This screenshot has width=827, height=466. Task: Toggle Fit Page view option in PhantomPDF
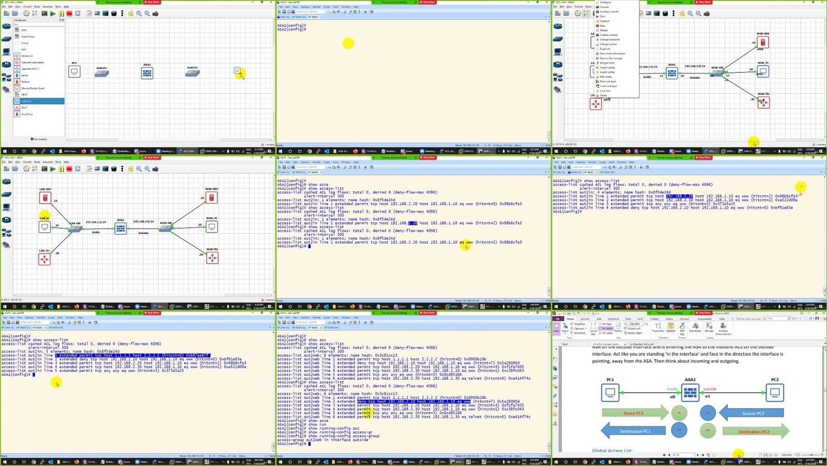tap(606, 324)
